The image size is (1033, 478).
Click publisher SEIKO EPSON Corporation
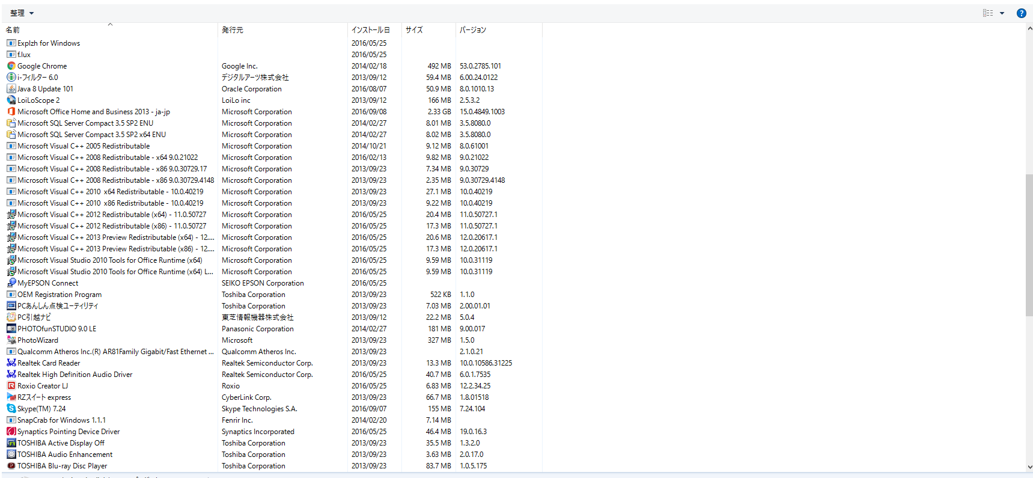[263, 283]
